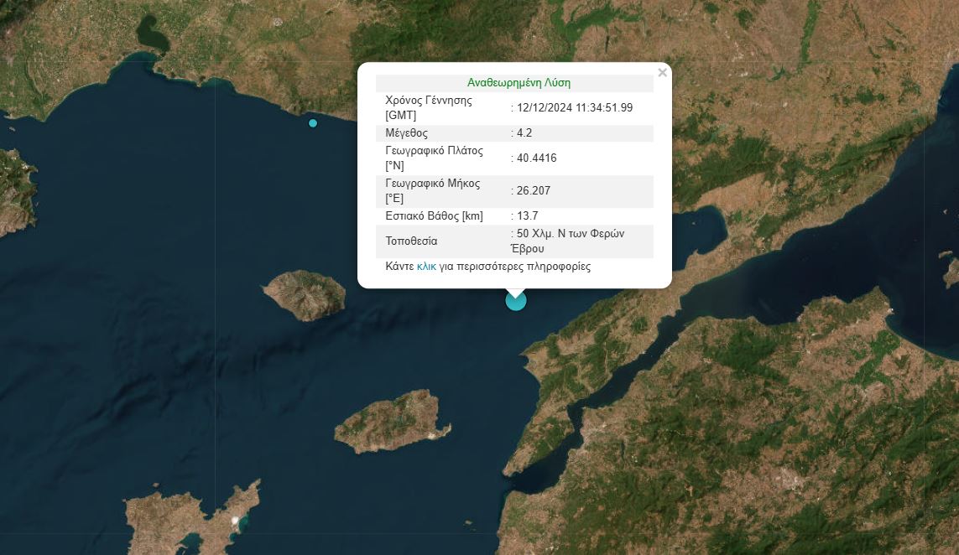Select the magnitude value 4.2

(524, 133)
